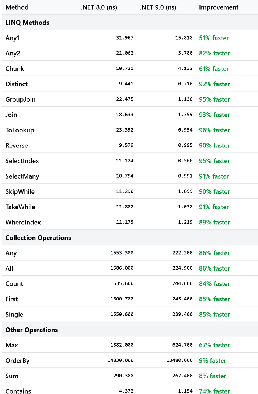Image resolution: width=258 pixels, height=394 pixels.
Task: Click the .NET 8.0 (ns) column header
Action: click(99, 7)
